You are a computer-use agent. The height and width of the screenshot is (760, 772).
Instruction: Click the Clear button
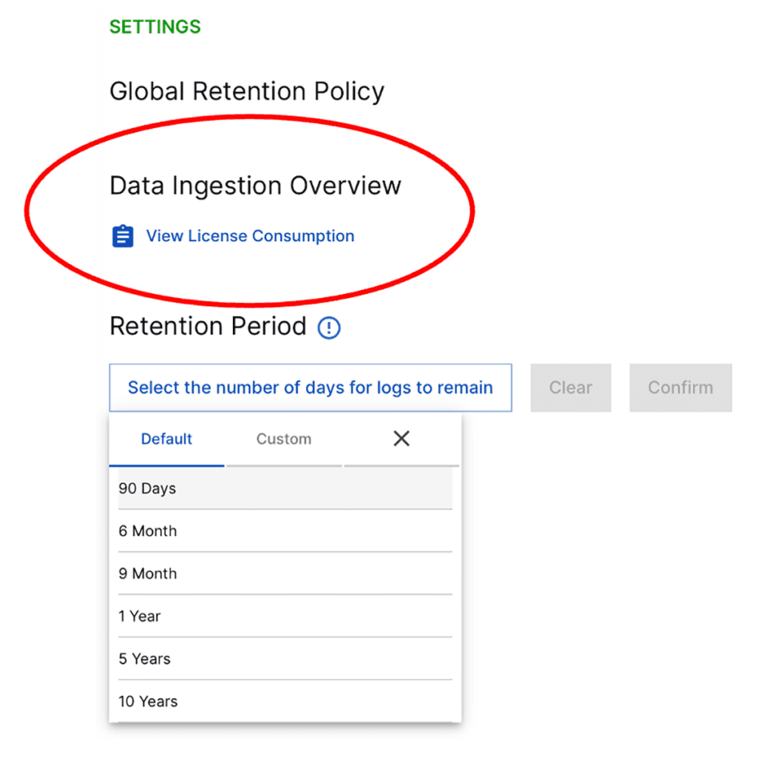click(x=571, y=388)
